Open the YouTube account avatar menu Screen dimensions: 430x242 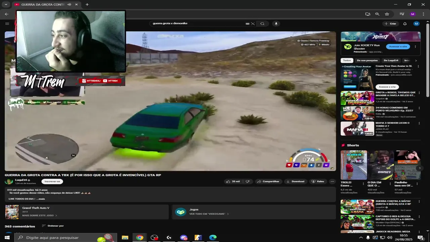tap(416, 24)
